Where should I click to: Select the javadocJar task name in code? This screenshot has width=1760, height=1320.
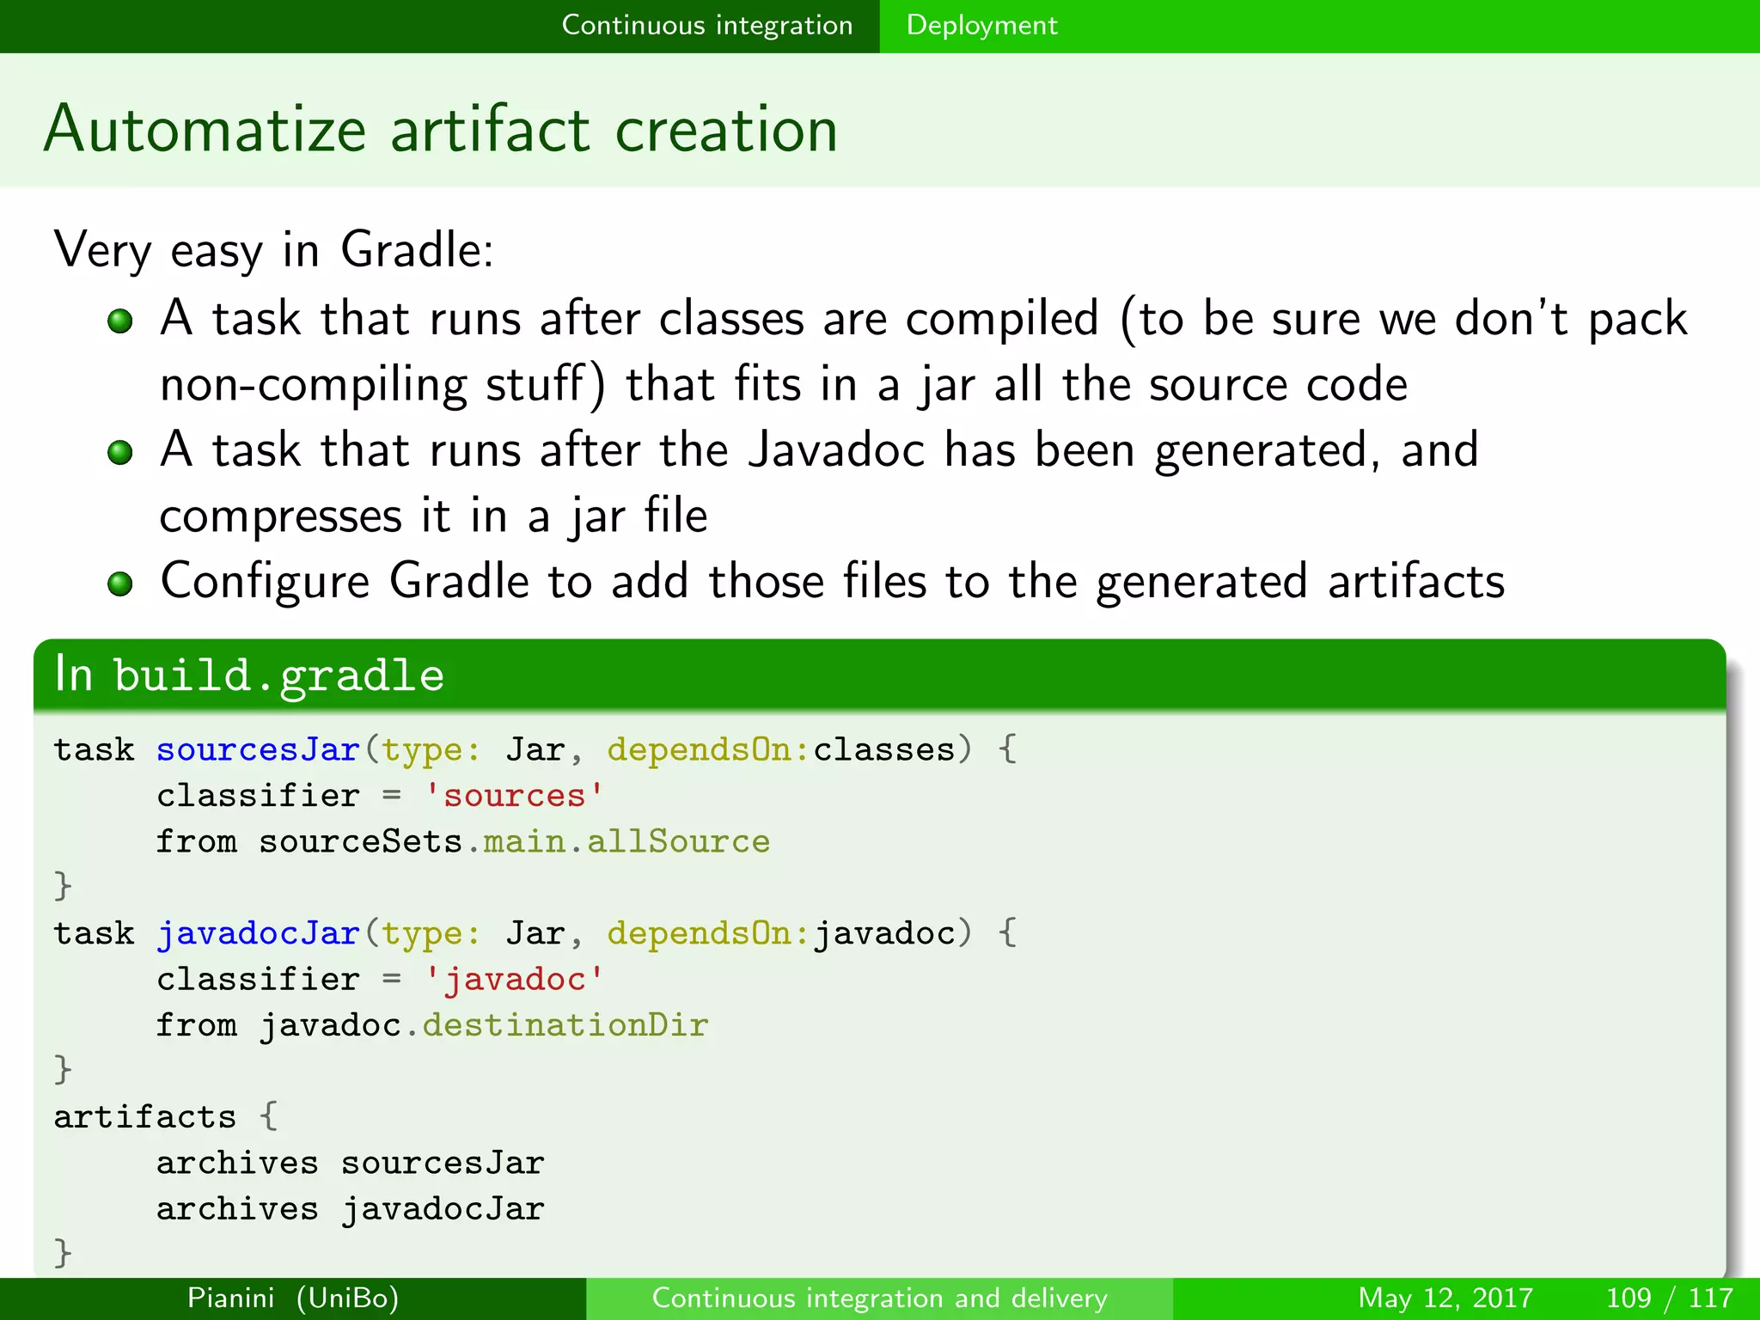258,933
